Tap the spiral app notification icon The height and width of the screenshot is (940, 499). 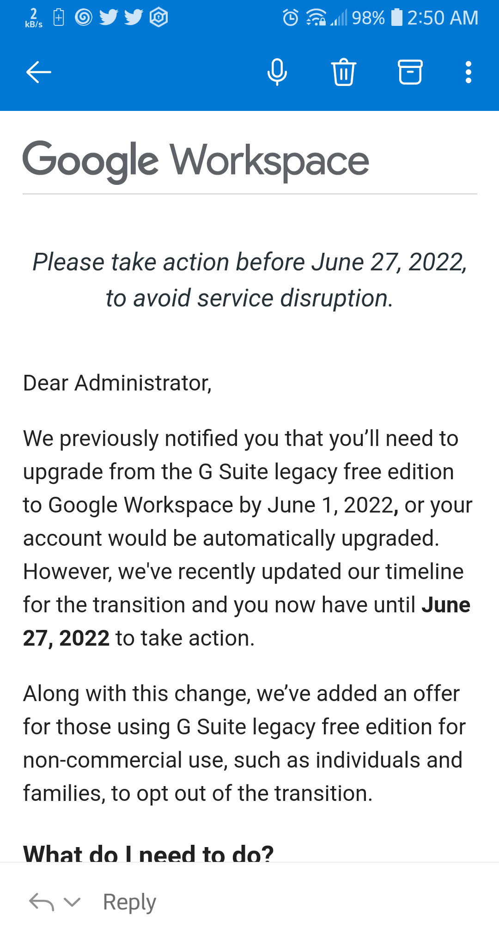click(x=84, y=18)
